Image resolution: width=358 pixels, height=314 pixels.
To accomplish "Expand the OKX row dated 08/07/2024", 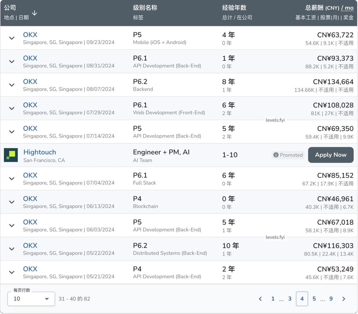I will pyautogui.click(x=12, y=85).
